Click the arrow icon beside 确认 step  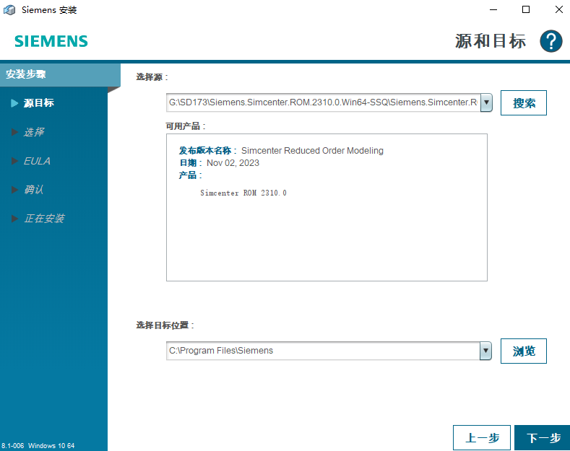tap(14, 190)
